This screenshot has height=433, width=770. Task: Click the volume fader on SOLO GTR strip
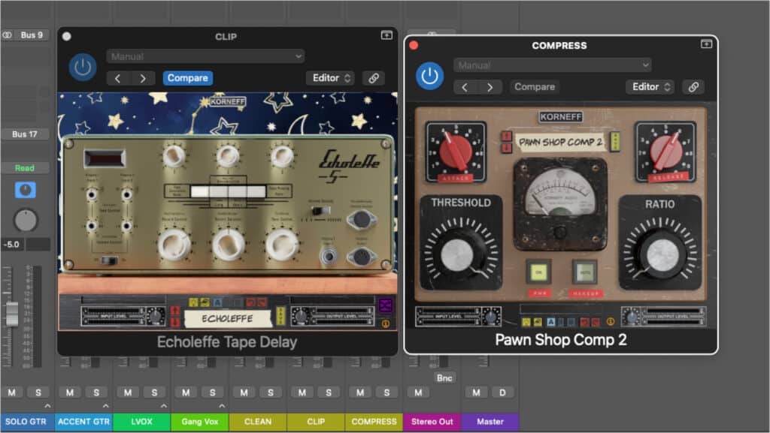coord(12,314)
